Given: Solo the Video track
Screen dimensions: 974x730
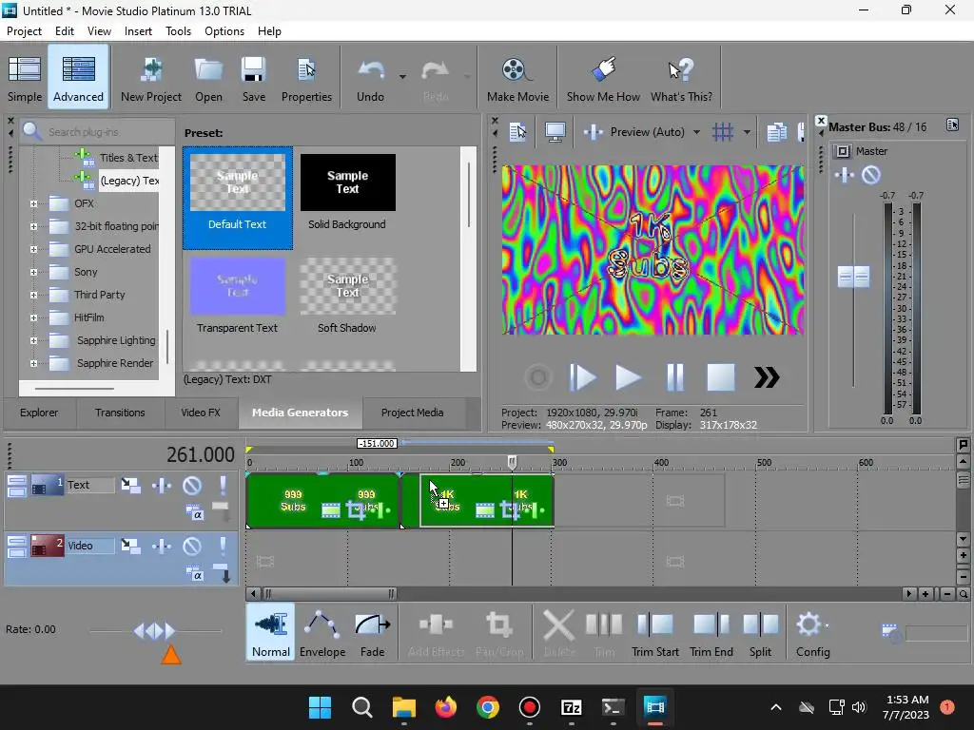Looking at the screenshot, I should point(223,546).
